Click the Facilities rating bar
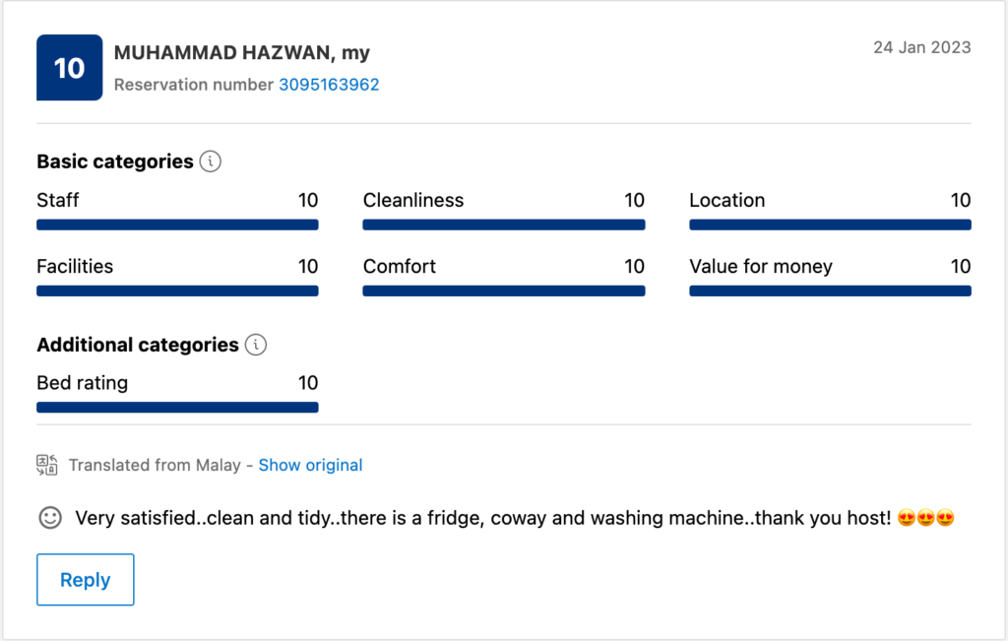This screenshot has height=641, width=1008. pos(177,290)
